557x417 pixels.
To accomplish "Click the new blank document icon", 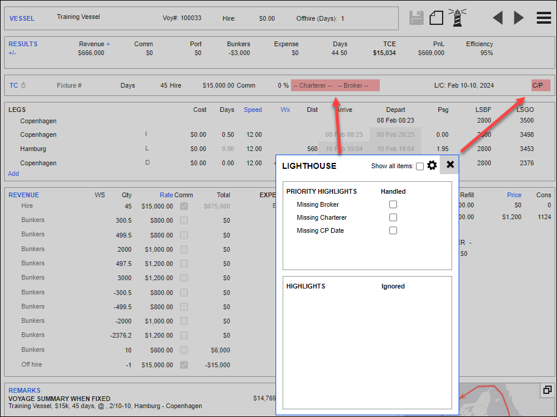I will (436, 17).
